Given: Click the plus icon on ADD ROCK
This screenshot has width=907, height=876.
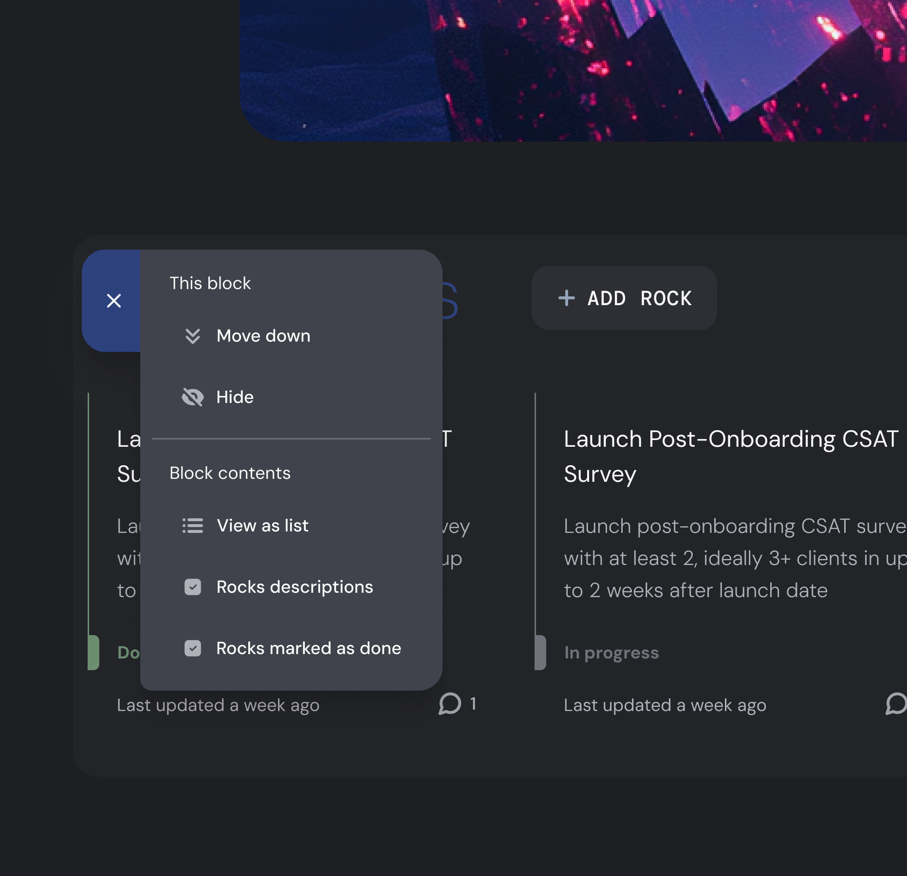Looking at the screenshot, I should [566, 298].
